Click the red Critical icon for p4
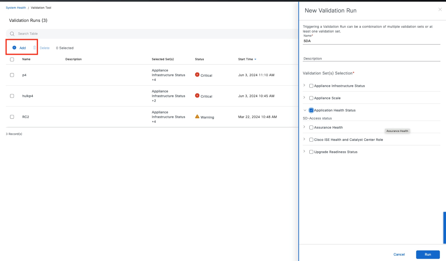Viewport: 446px width, 261px height. [x=197, y=75]
